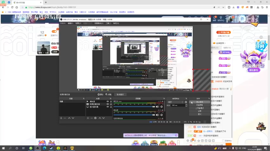Screen dimensions: 270x151
Task: Open the View menu in OBS
Action: (78, 23)
